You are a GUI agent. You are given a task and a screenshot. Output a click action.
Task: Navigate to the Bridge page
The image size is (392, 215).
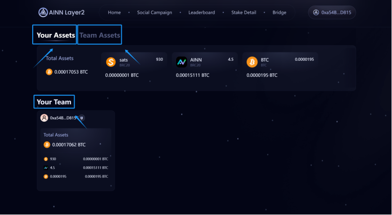tap(279, 12)
